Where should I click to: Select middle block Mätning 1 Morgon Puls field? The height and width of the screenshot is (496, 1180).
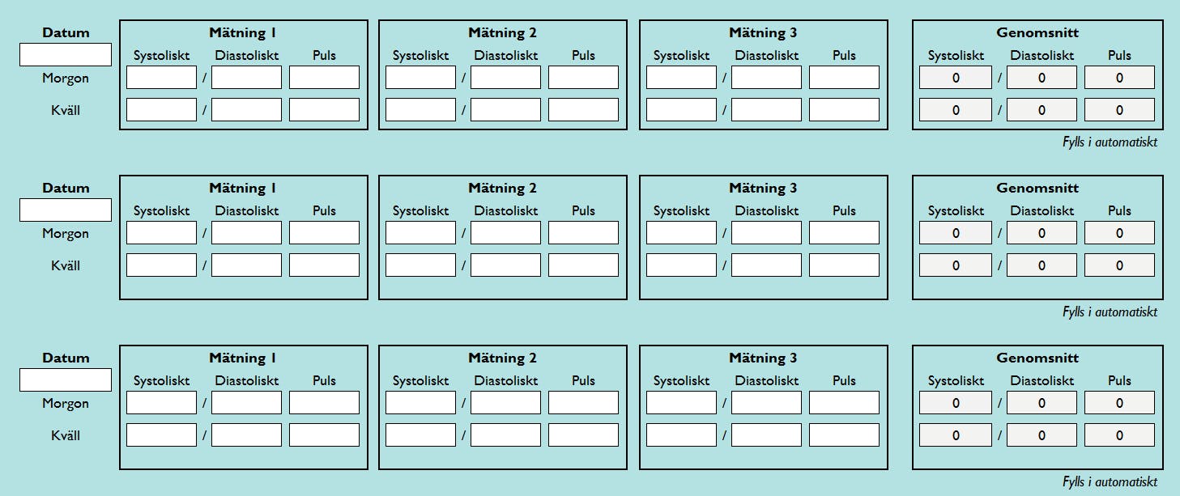[x=324, y=233]
